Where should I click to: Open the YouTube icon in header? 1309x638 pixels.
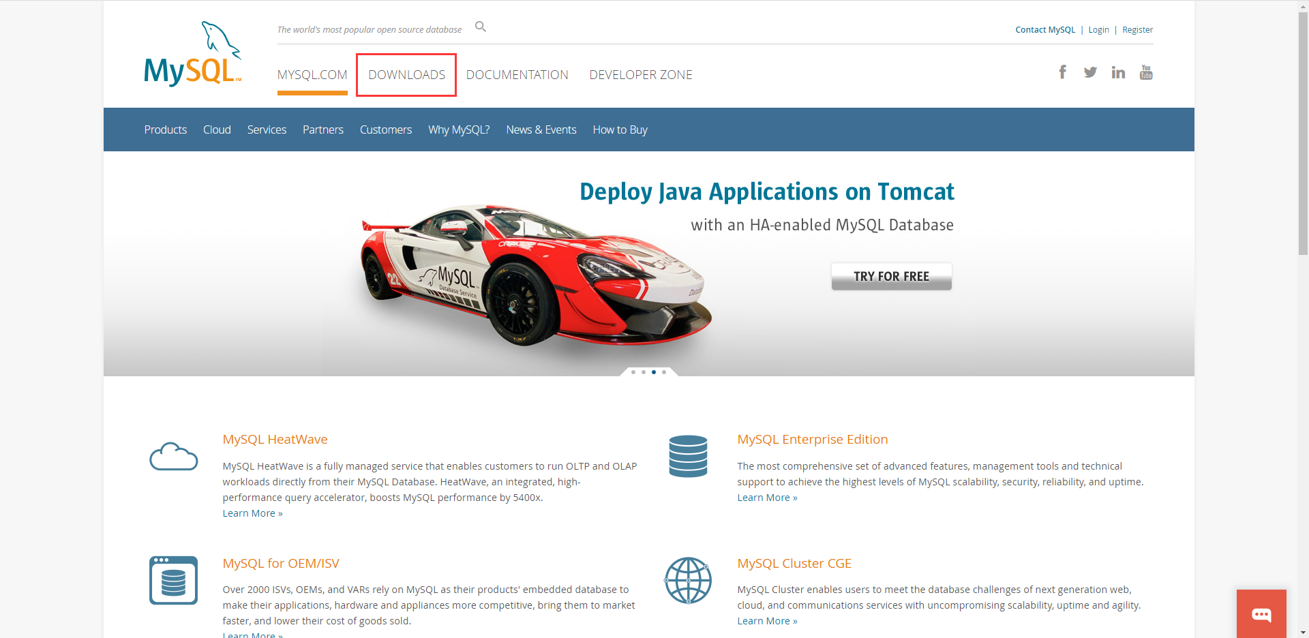[1146, 72]
